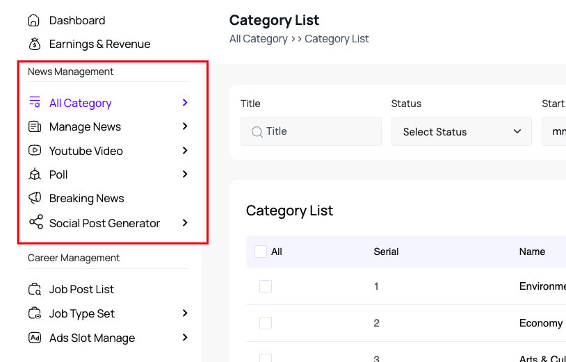This screenshot has height=362, width=566.
Task: Click the Economy category name cell
Action: 541,323
